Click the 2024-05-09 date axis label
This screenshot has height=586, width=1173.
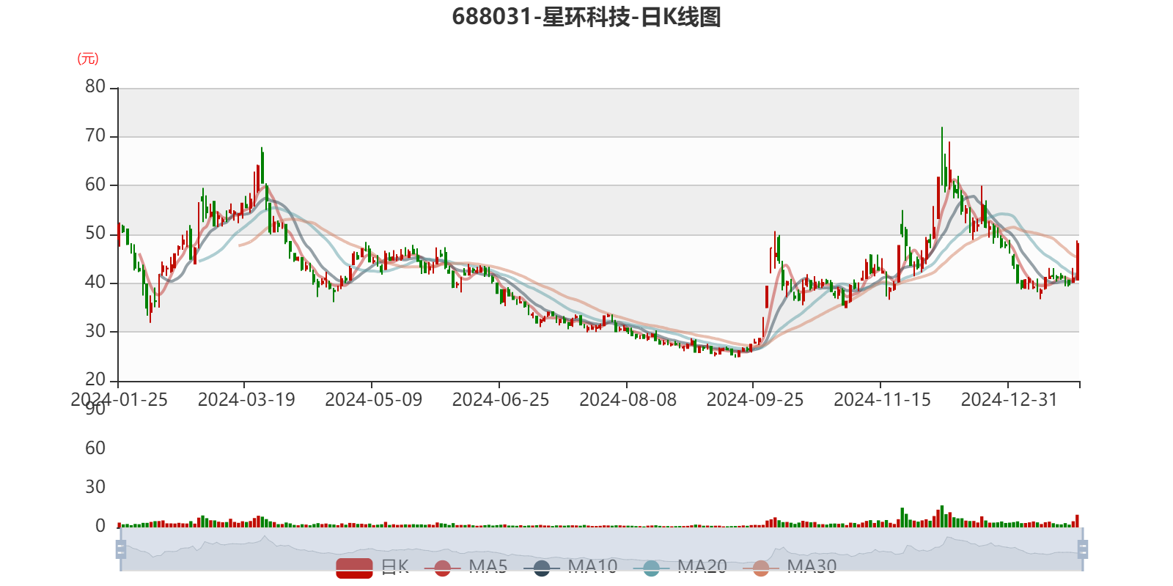pyautogui.click(x=374, y=400)
